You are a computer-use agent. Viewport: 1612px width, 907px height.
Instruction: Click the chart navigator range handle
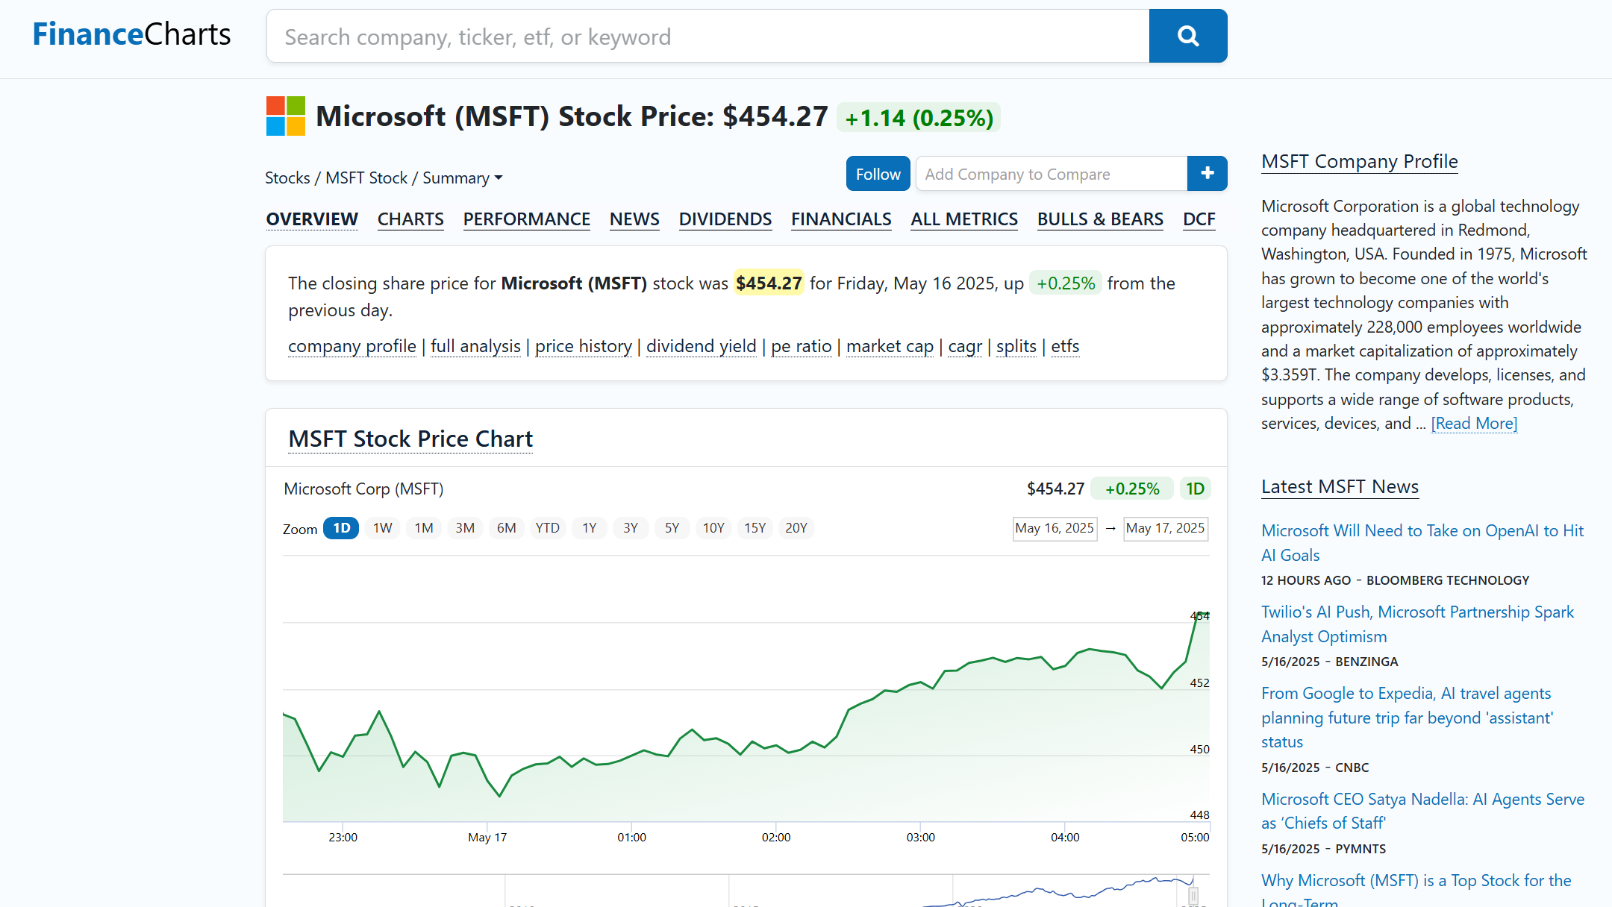pos(1193,896)
